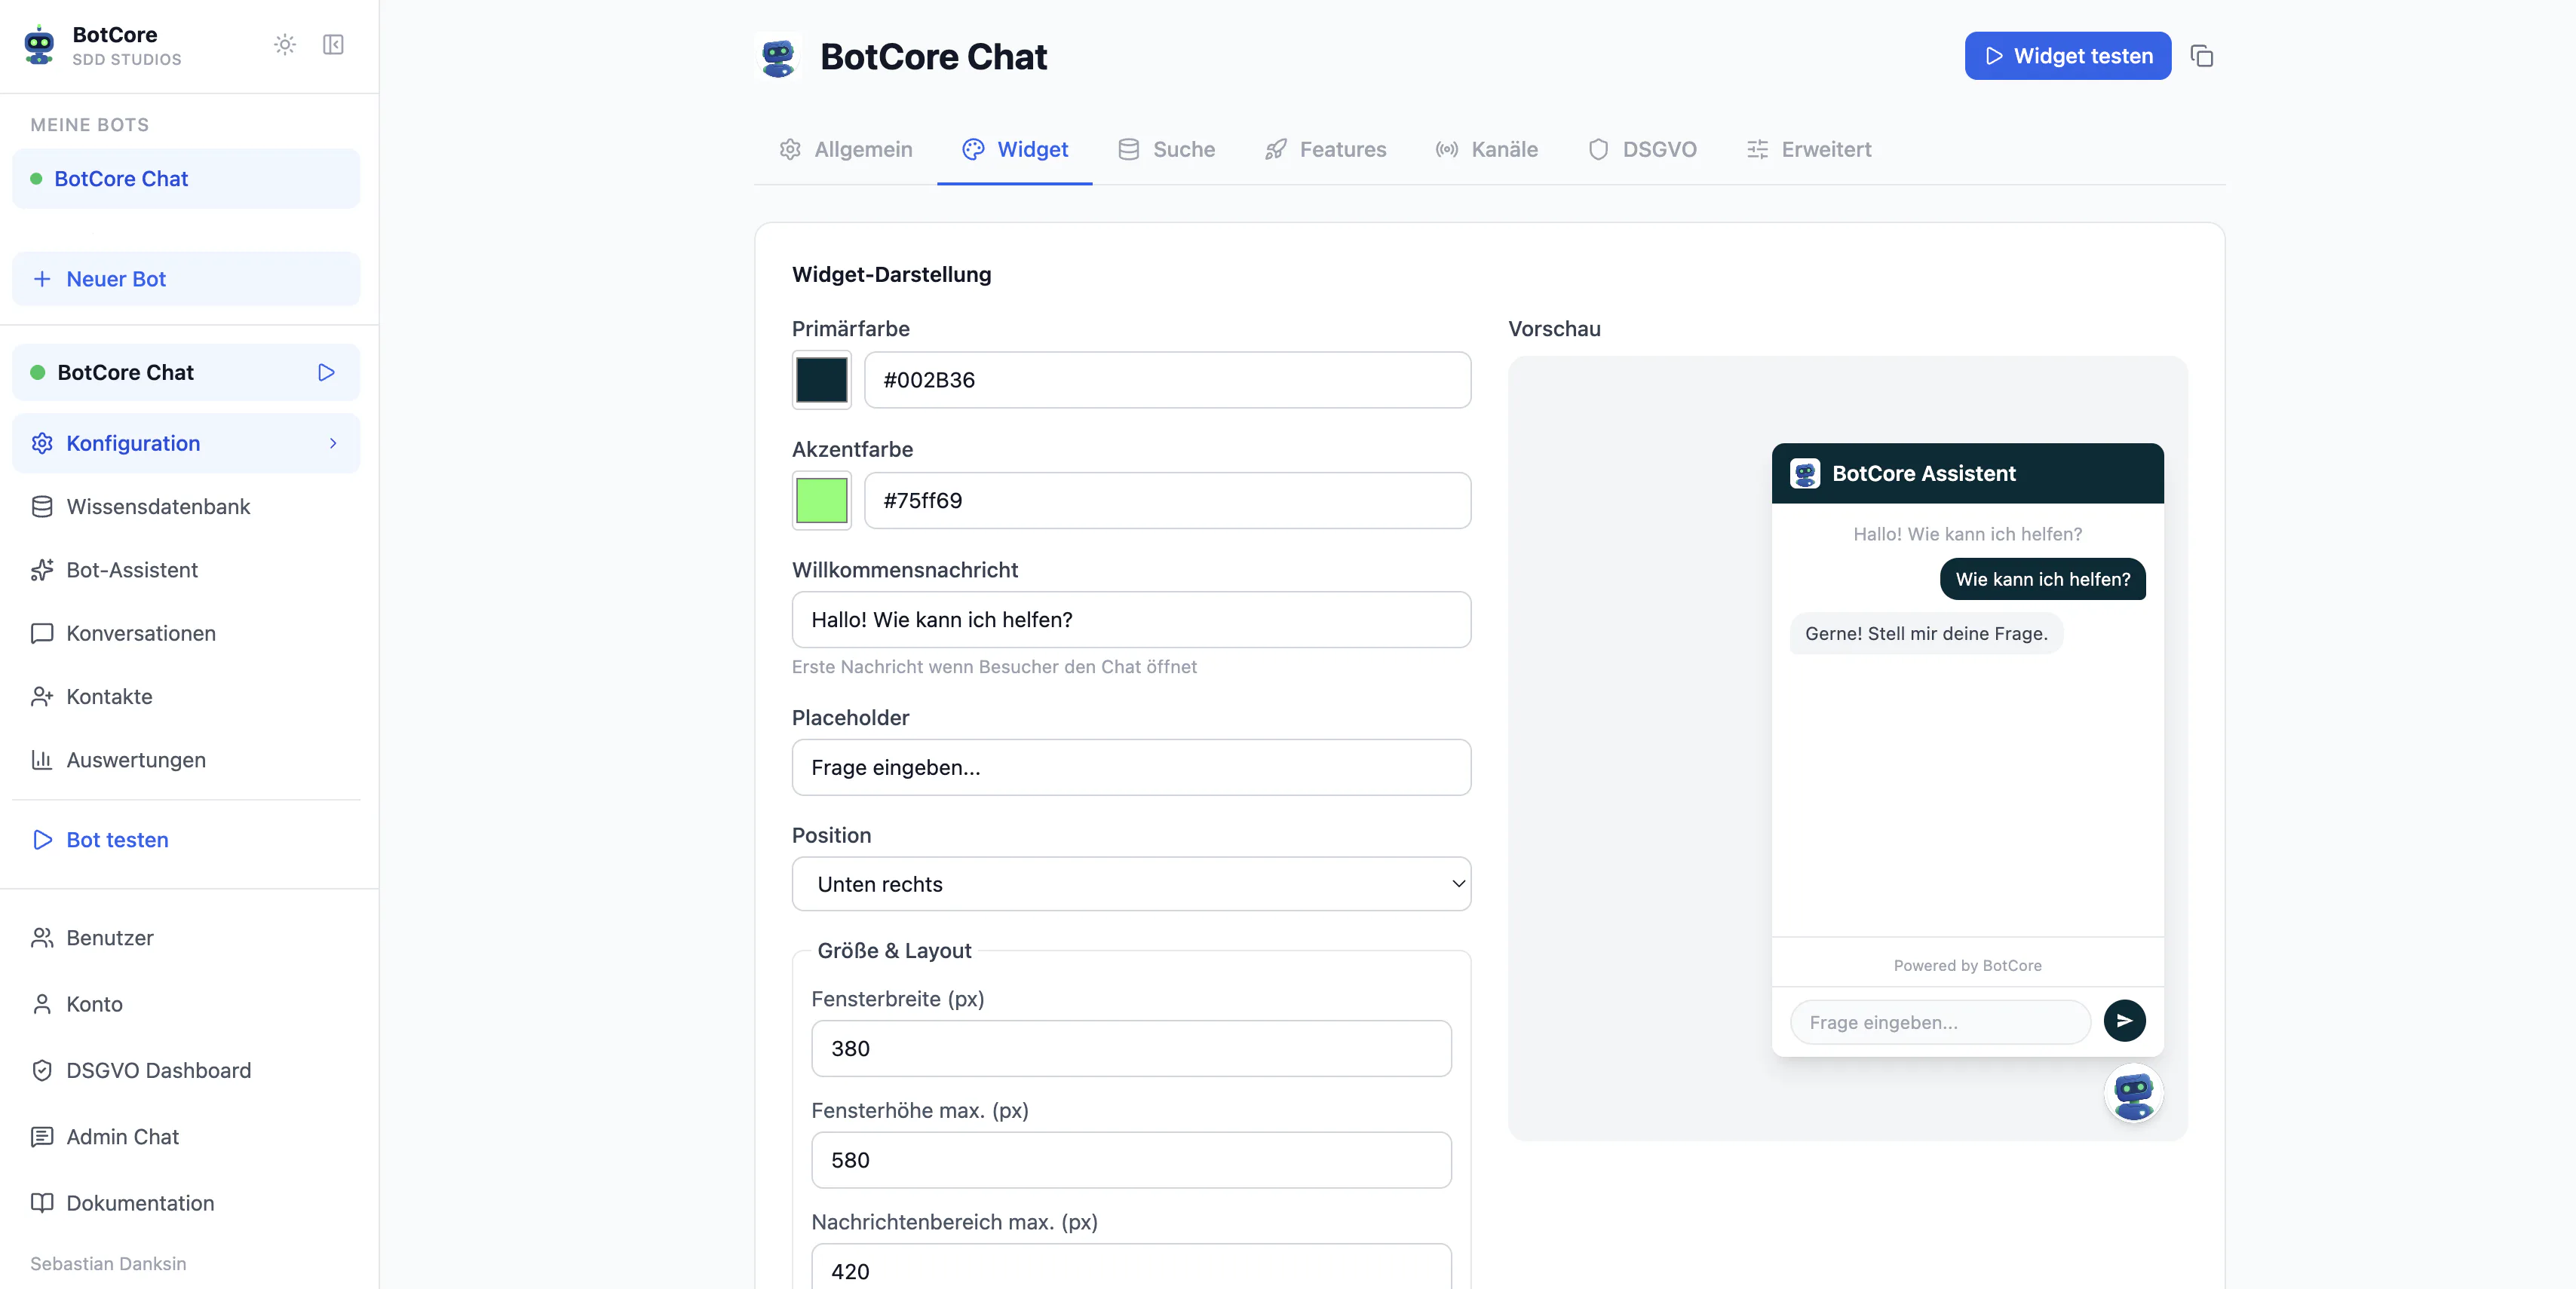Switch to the Erweitert tab
The width and height of the screenshot is (2576, 1289).
[x=1809, y=150]
